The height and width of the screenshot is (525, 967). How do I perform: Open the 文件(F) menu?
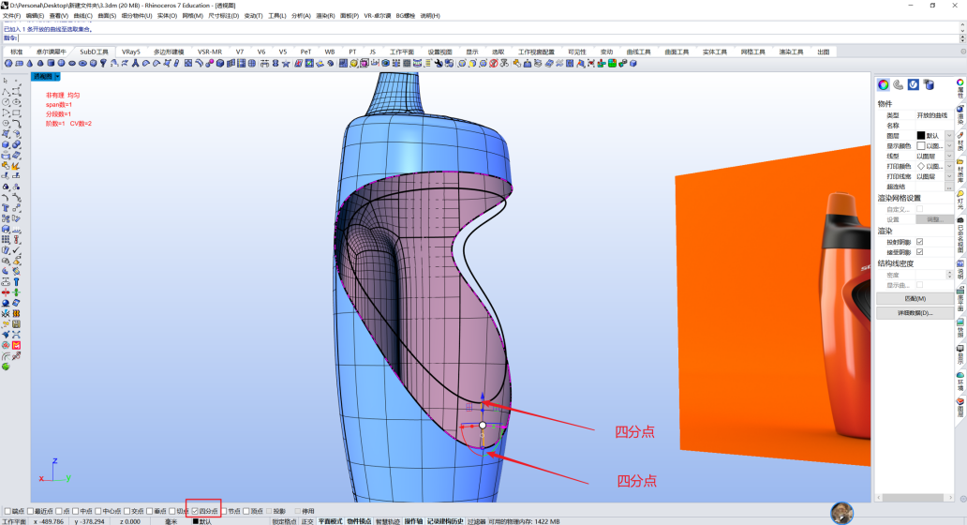[12, 15]
